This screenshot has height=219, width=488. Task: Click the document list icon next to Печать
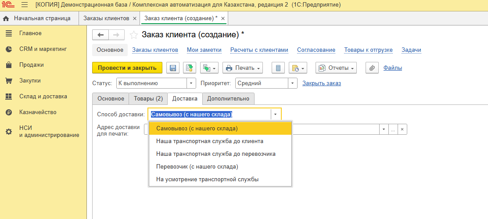click(x=278, y=68)
